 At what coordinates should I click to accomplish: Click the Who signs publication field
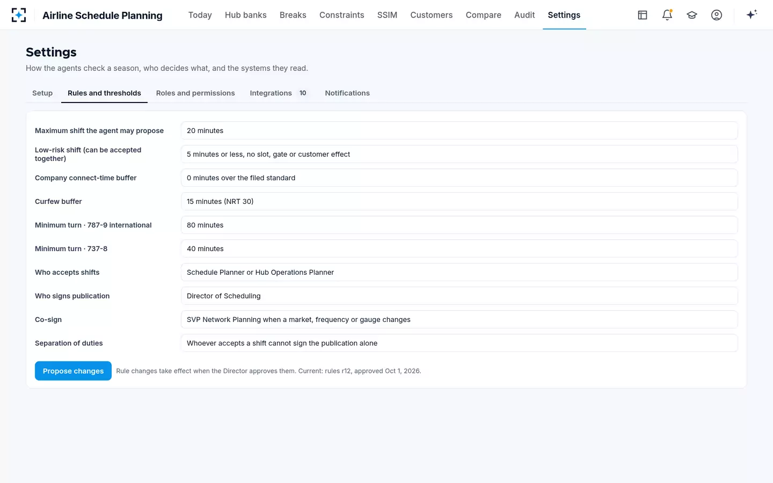[460, 296]
